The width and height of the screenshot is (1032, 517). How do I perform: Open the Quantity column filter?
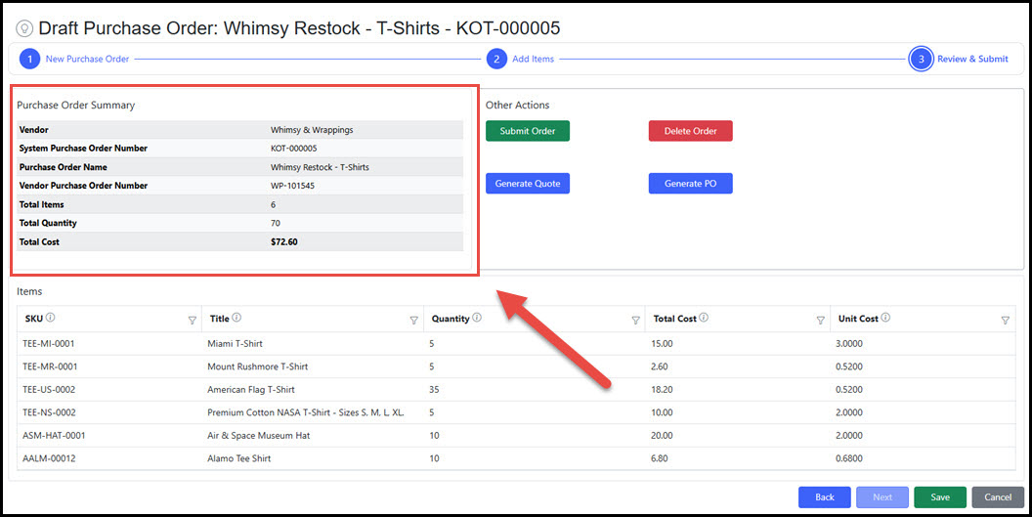(635, 320)
